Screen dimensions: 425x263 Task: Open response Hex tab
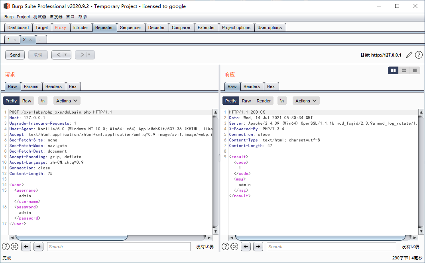coord(271,87)
